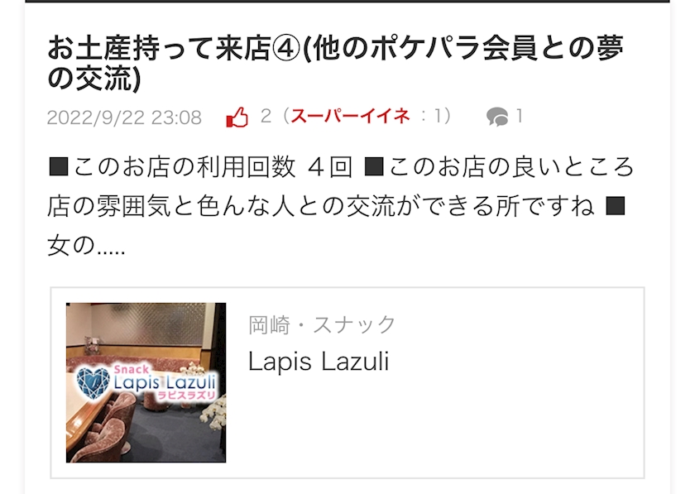695x494 pixels.
Task: Open the review title お土産持って来店④
Action: tap(336, 63)
